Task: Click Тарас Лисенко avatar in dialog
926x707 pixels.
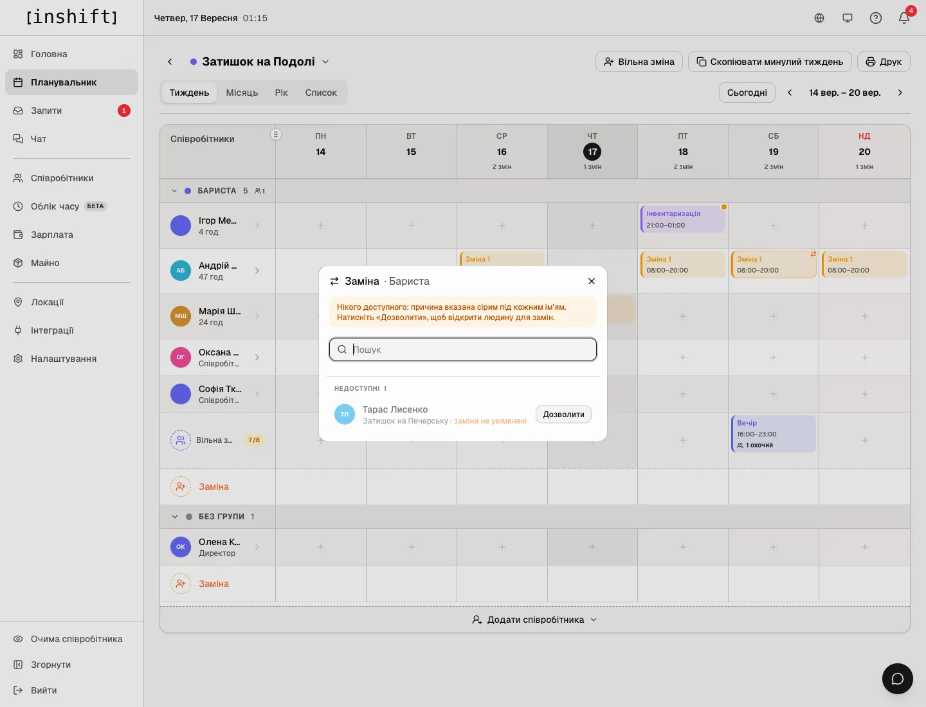Action: (x=345, y=415)
